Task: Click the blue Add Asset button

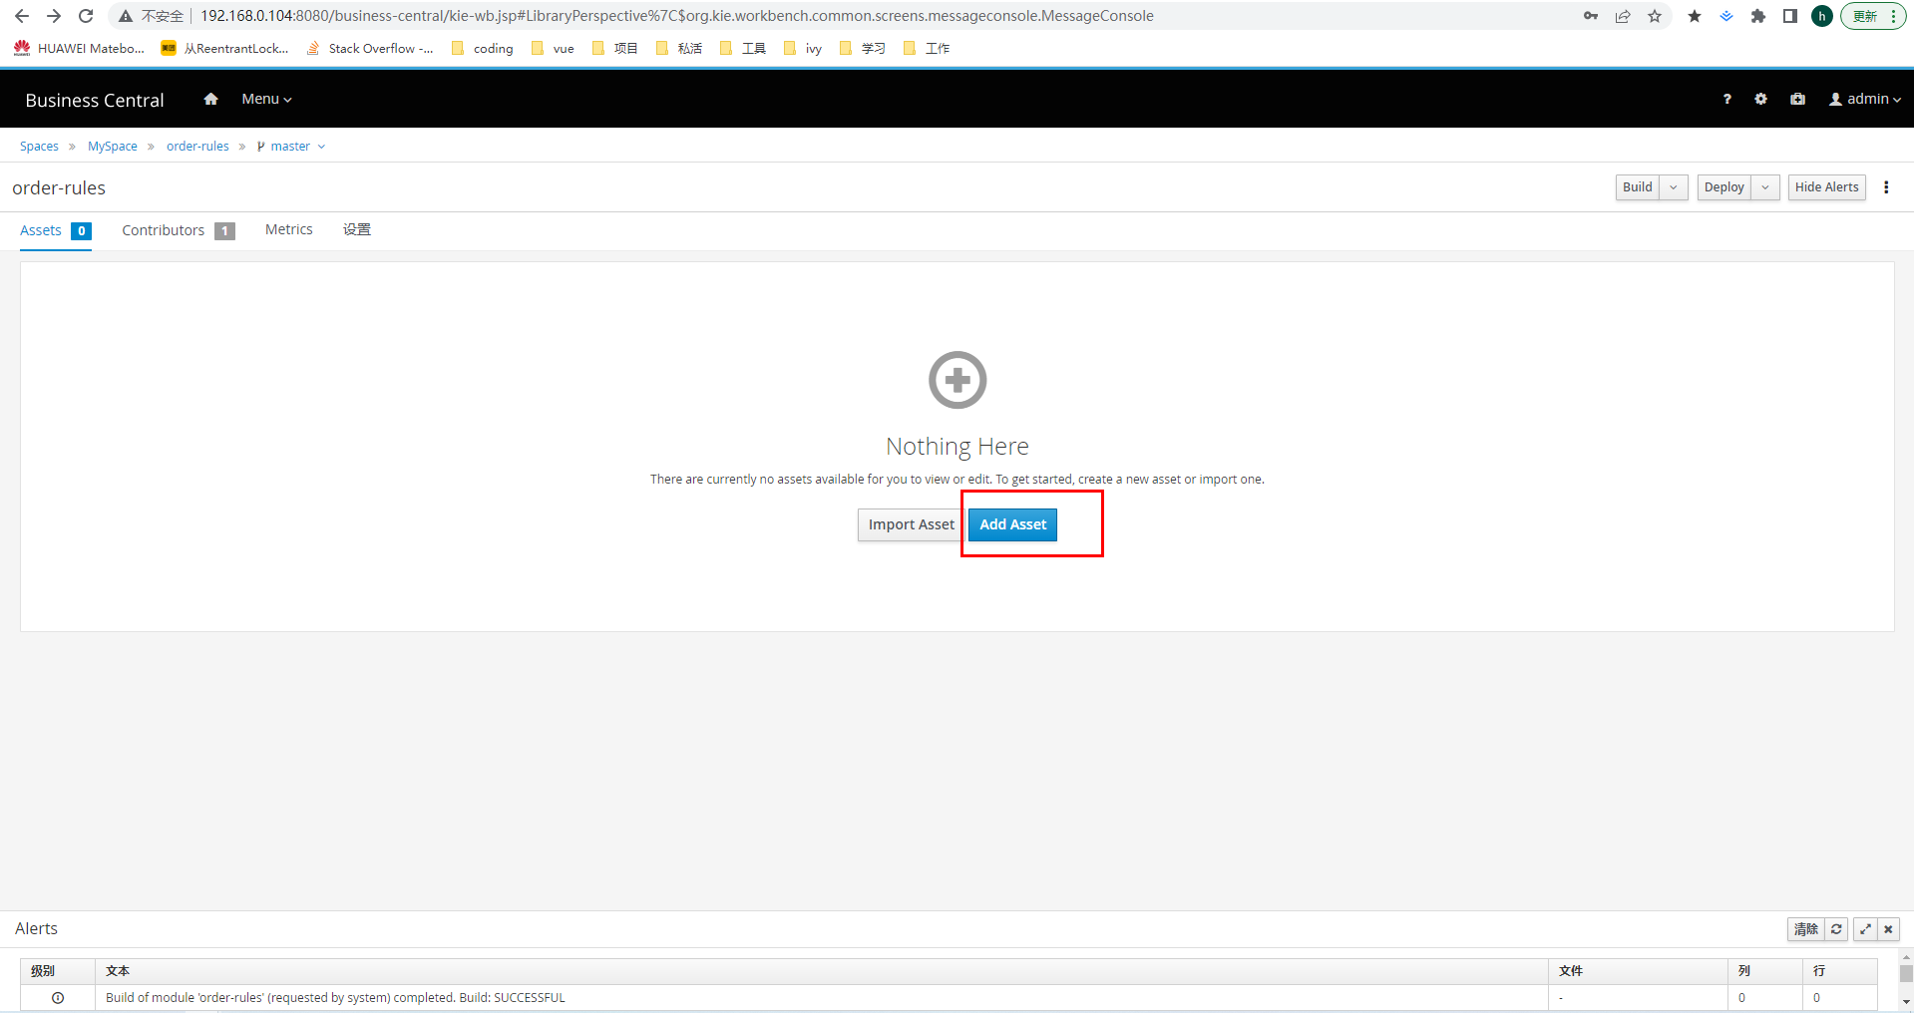Action: click(x=1012, y=524)
